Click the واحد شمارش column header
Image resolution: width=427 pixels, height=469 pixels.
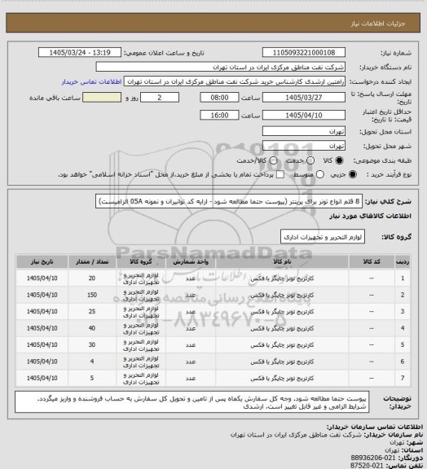click(x=191, y=261)
